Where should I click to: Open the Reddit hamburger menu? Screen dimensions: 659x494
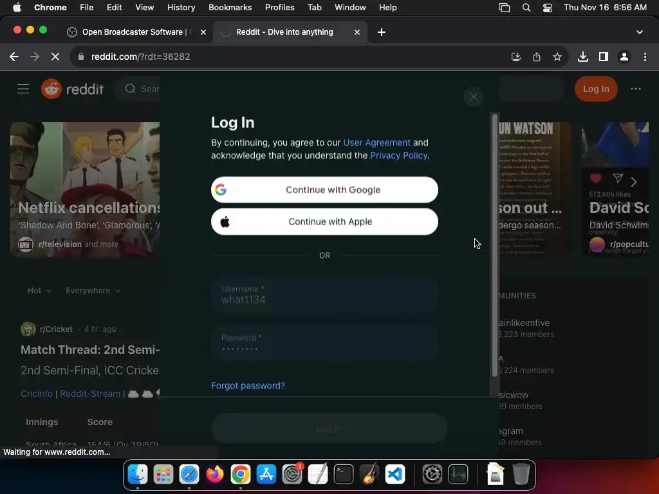[23, 89]
